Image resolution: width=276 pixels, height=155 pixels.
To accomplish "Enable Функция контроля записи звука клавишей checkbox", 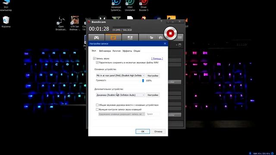I will coord(97,109).
